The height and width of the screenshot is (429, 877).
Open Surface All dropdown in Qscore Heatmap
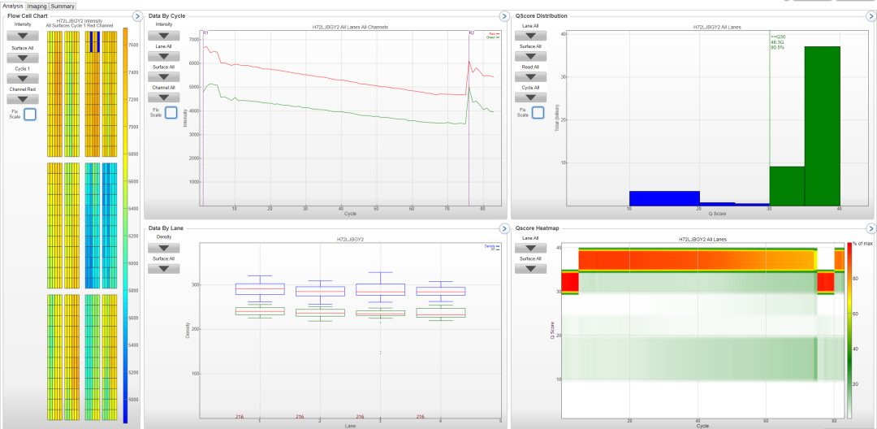point(531,268)
